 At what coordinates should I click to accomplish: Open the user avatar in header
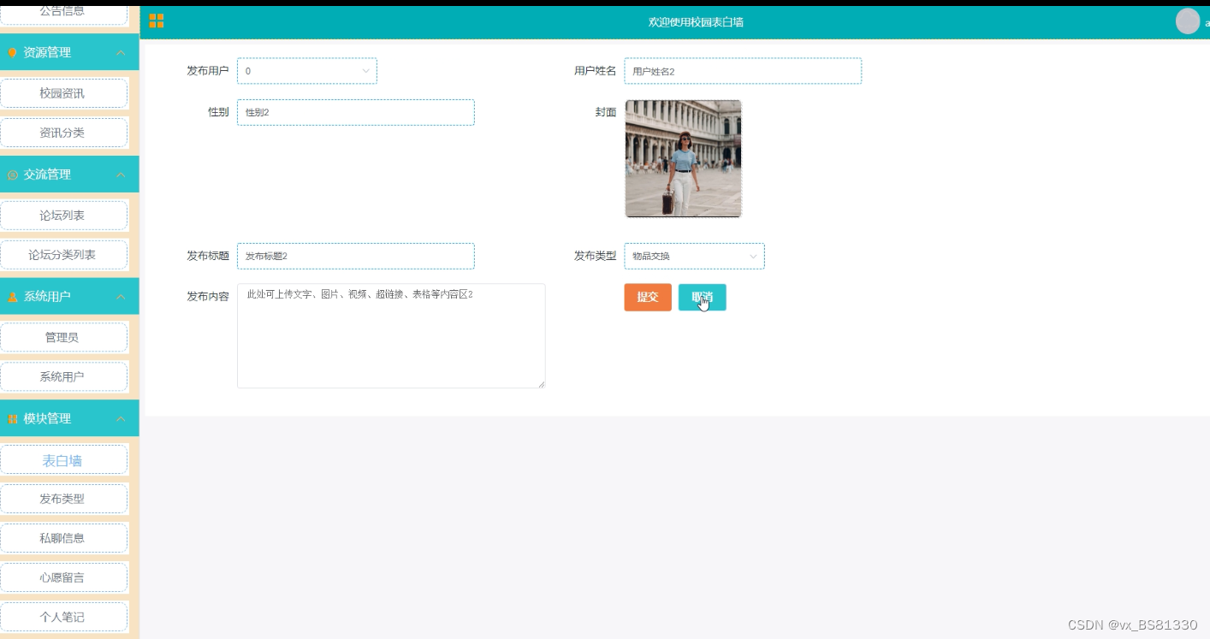1188,21
